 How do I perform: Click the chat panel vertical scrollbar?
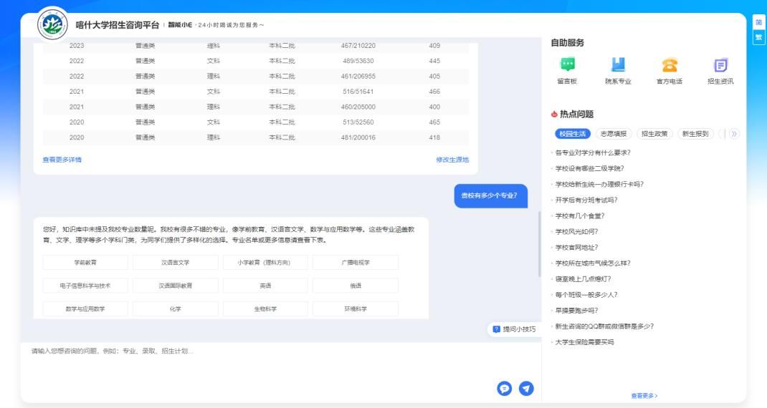(x=539, y=243)
